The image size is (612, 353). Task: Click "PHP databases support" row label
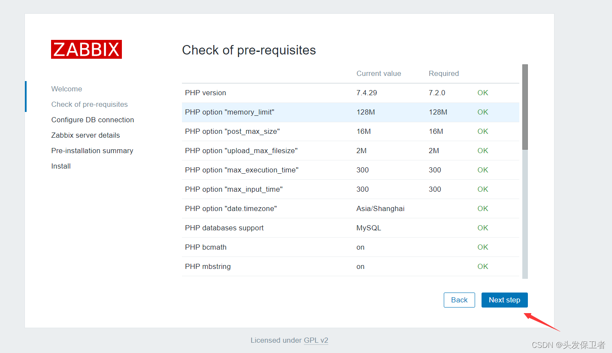click(224, 228)
